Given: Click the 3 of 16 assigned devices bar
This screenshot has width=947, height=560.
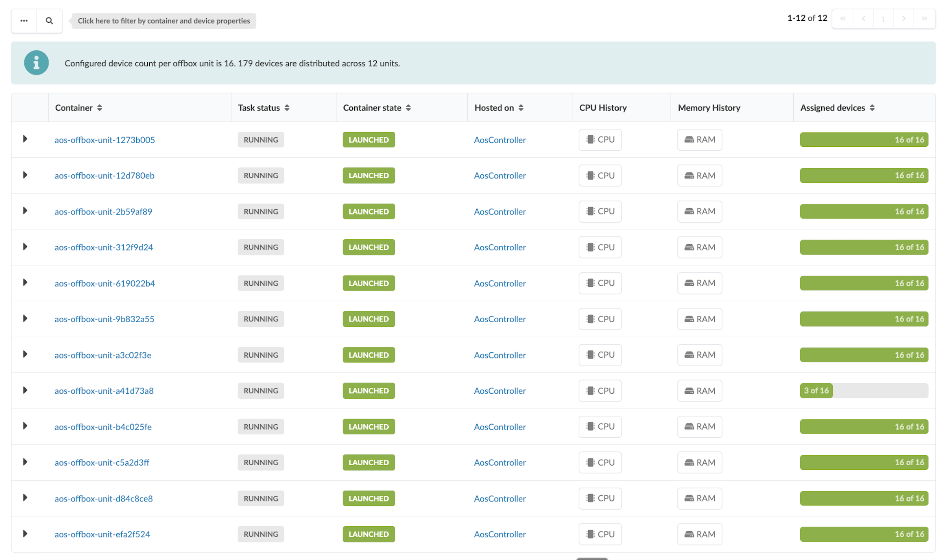Looking at the screenshot, I should coord(864,391).
